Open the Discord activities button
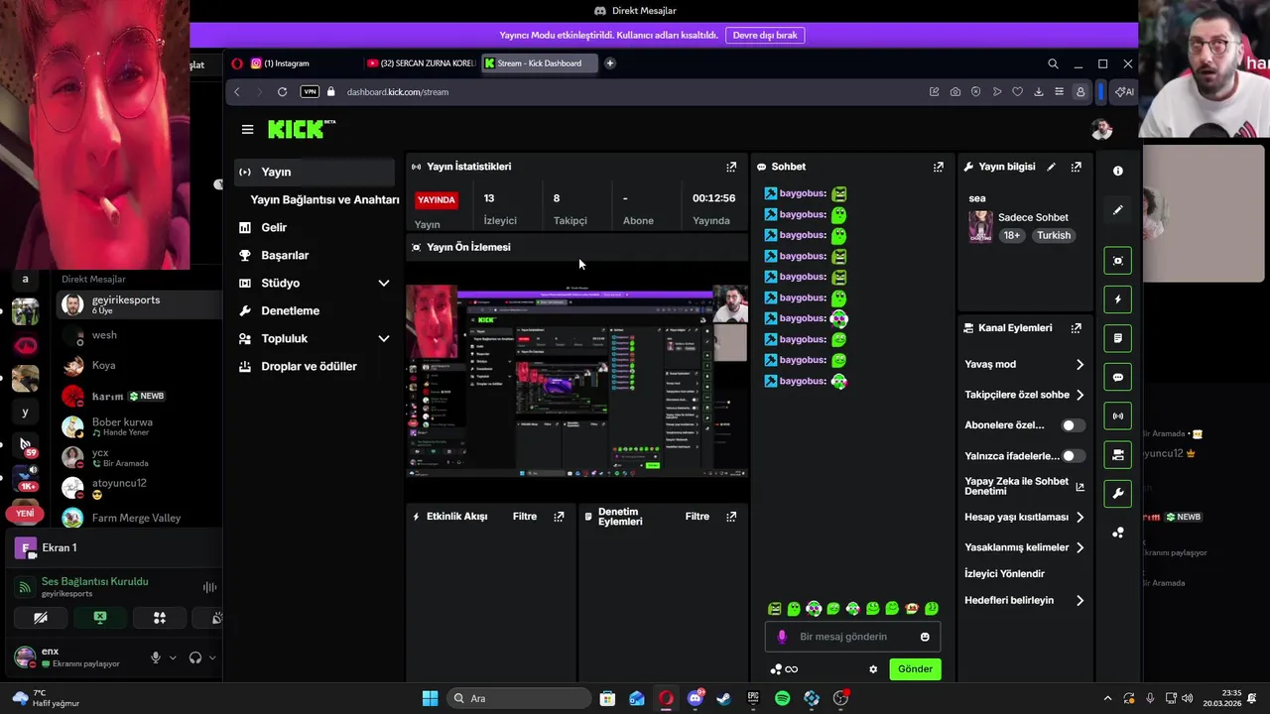 (159, 618)
